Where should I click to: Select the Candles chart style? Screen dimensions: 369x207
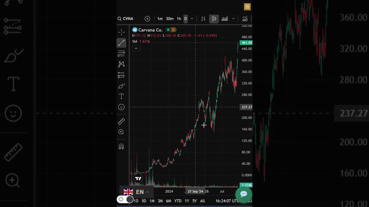pos(214,19)
